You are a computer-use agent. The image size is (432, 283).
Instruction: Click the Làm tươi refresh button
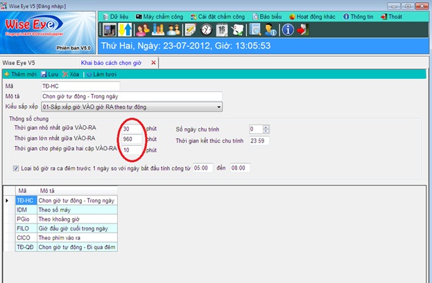[101, 74]
